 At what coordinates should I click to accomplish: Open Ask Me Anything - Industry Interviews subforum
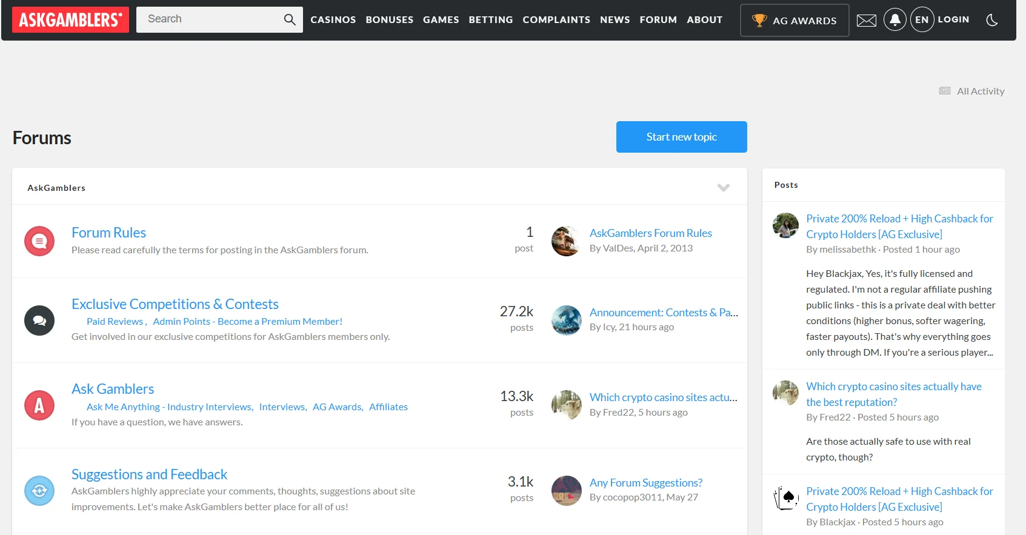[x=169, y=407]
